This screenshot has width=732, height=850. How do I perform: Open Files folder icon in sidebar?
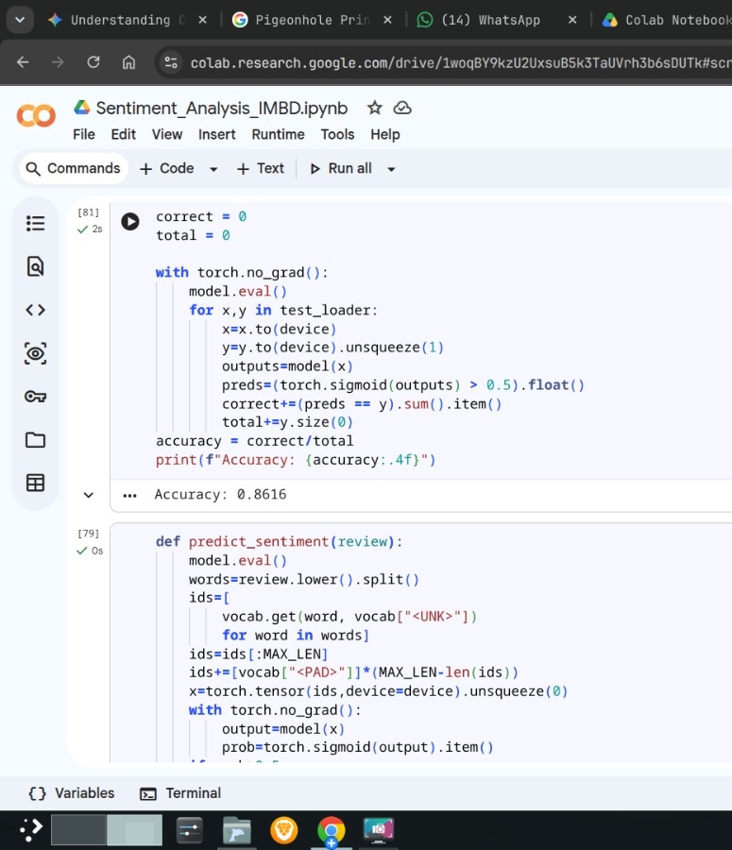click(35, 439)
